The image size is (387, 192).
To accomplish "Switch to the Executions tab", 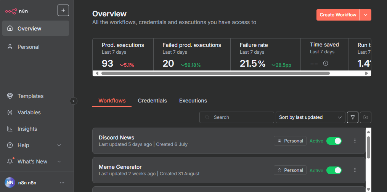I will [x=193, y=101].
